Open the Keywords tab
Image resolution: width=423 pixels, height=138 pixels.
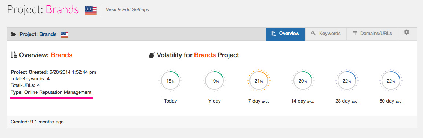click(326, 34)
